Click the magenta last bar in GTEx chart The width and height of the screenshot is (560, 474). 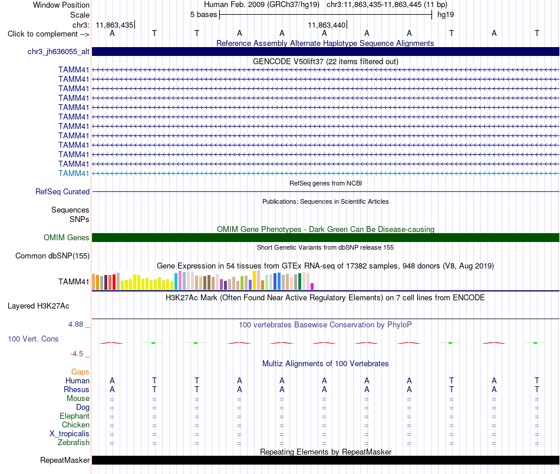pos(312,286)
